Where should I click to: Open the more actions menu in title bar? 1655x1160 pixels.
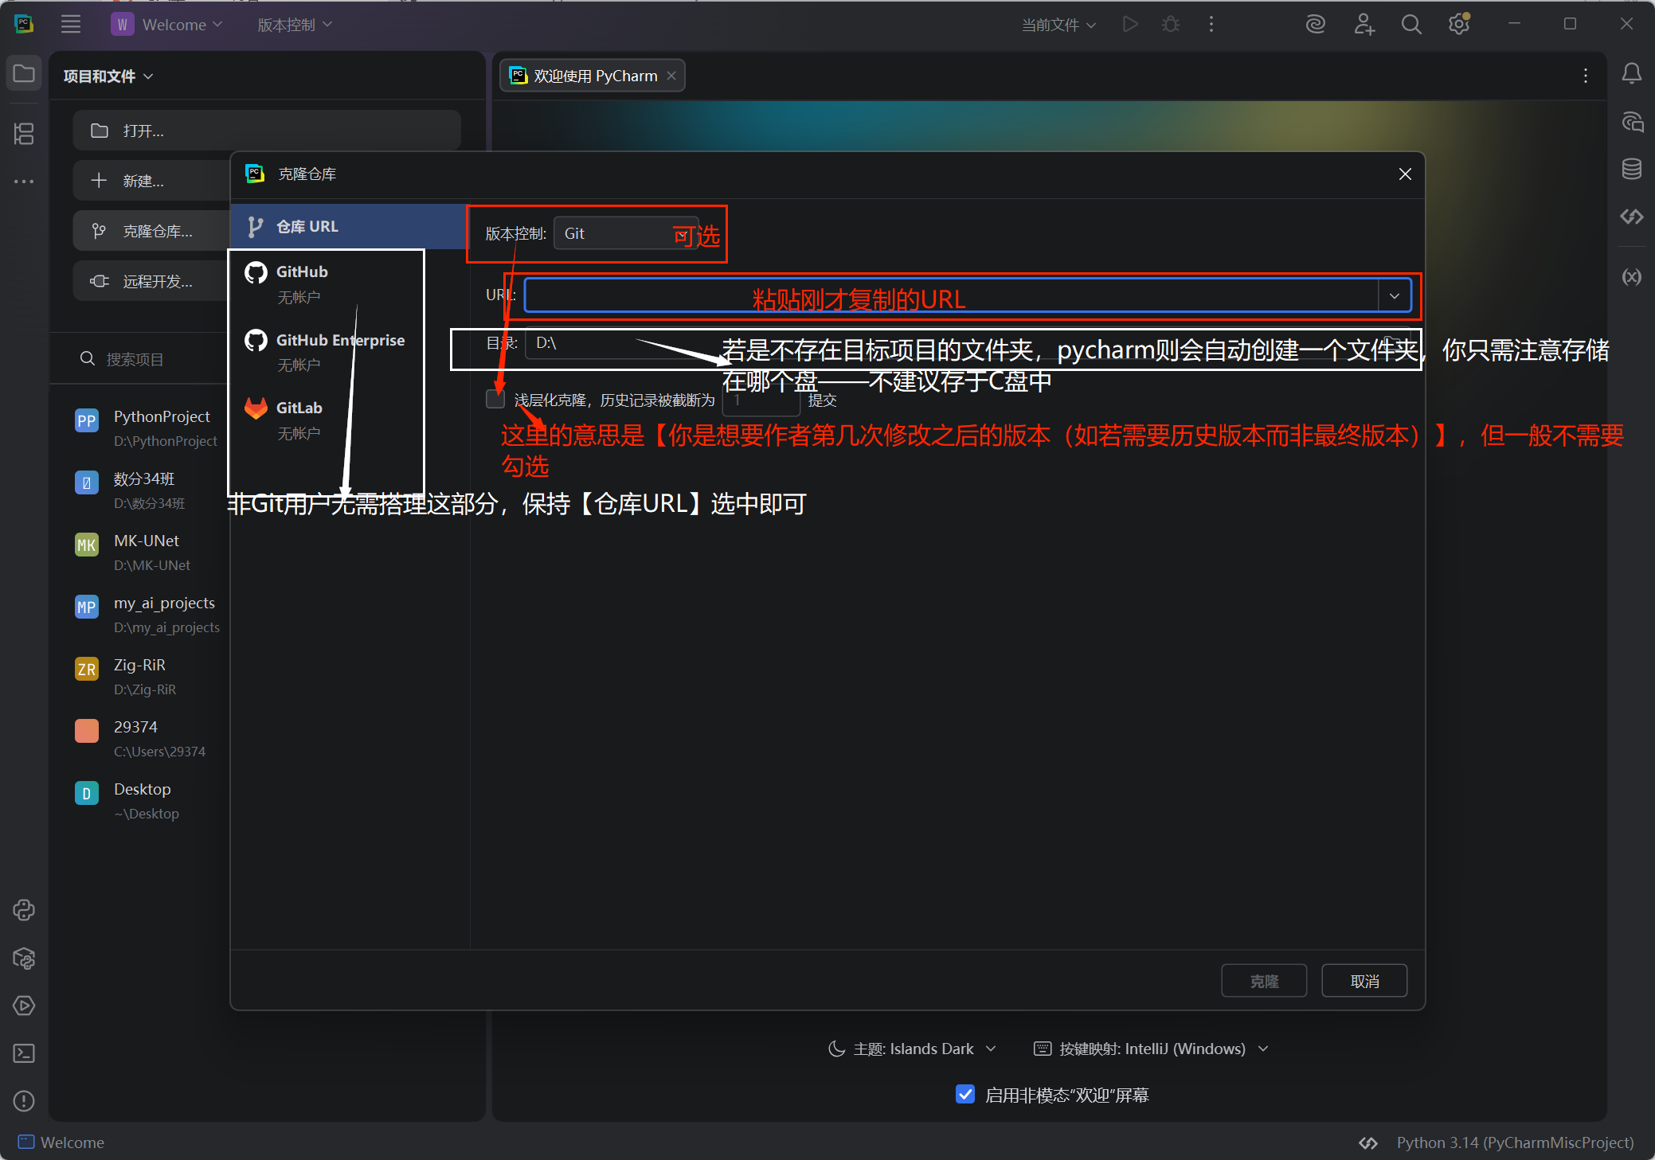click(1211, 25)
